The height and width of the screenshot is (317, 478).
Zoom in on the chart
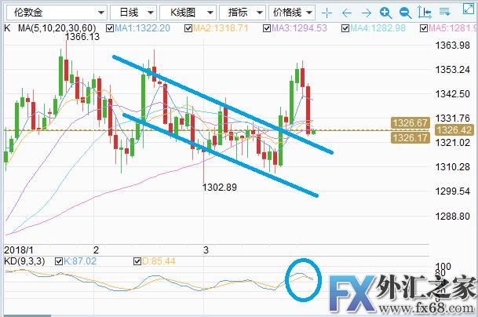[x=385, y=13]
